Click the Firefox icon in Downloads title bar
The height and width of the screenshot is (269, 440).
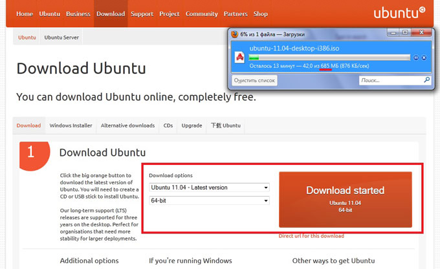[235, 34]
